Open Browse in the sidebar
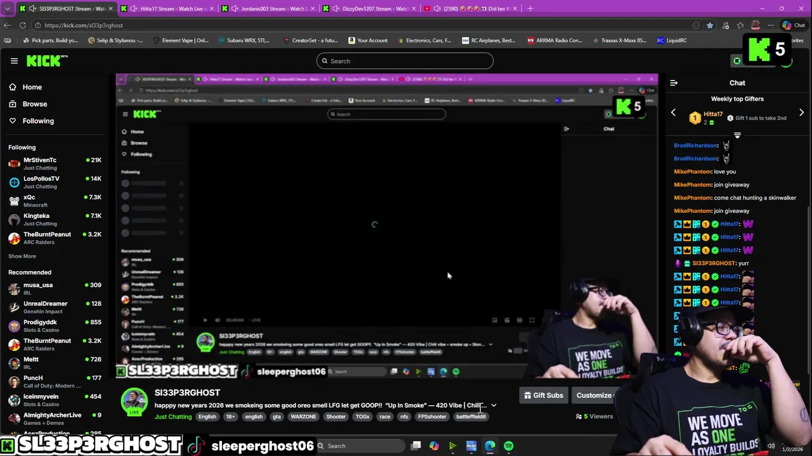 [35, 104]
